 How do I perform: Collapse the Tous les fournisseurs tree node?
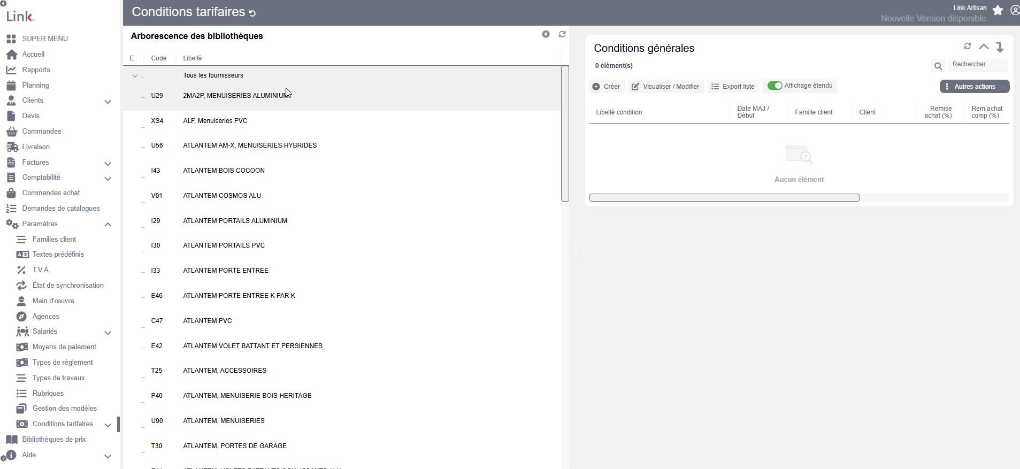click(135, 76)
